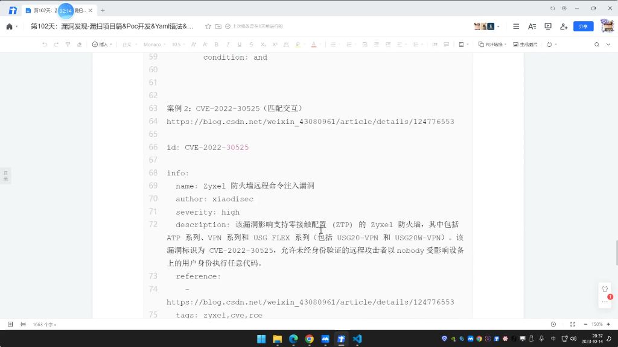
Task: Open Visual Studio Code from the taskbar
Action: coord(357,339)
